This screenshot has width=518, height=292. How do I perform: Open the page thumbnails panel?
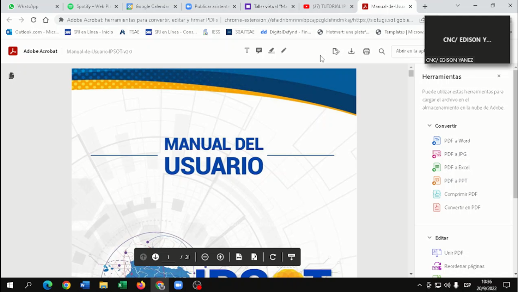click(11, 76)
